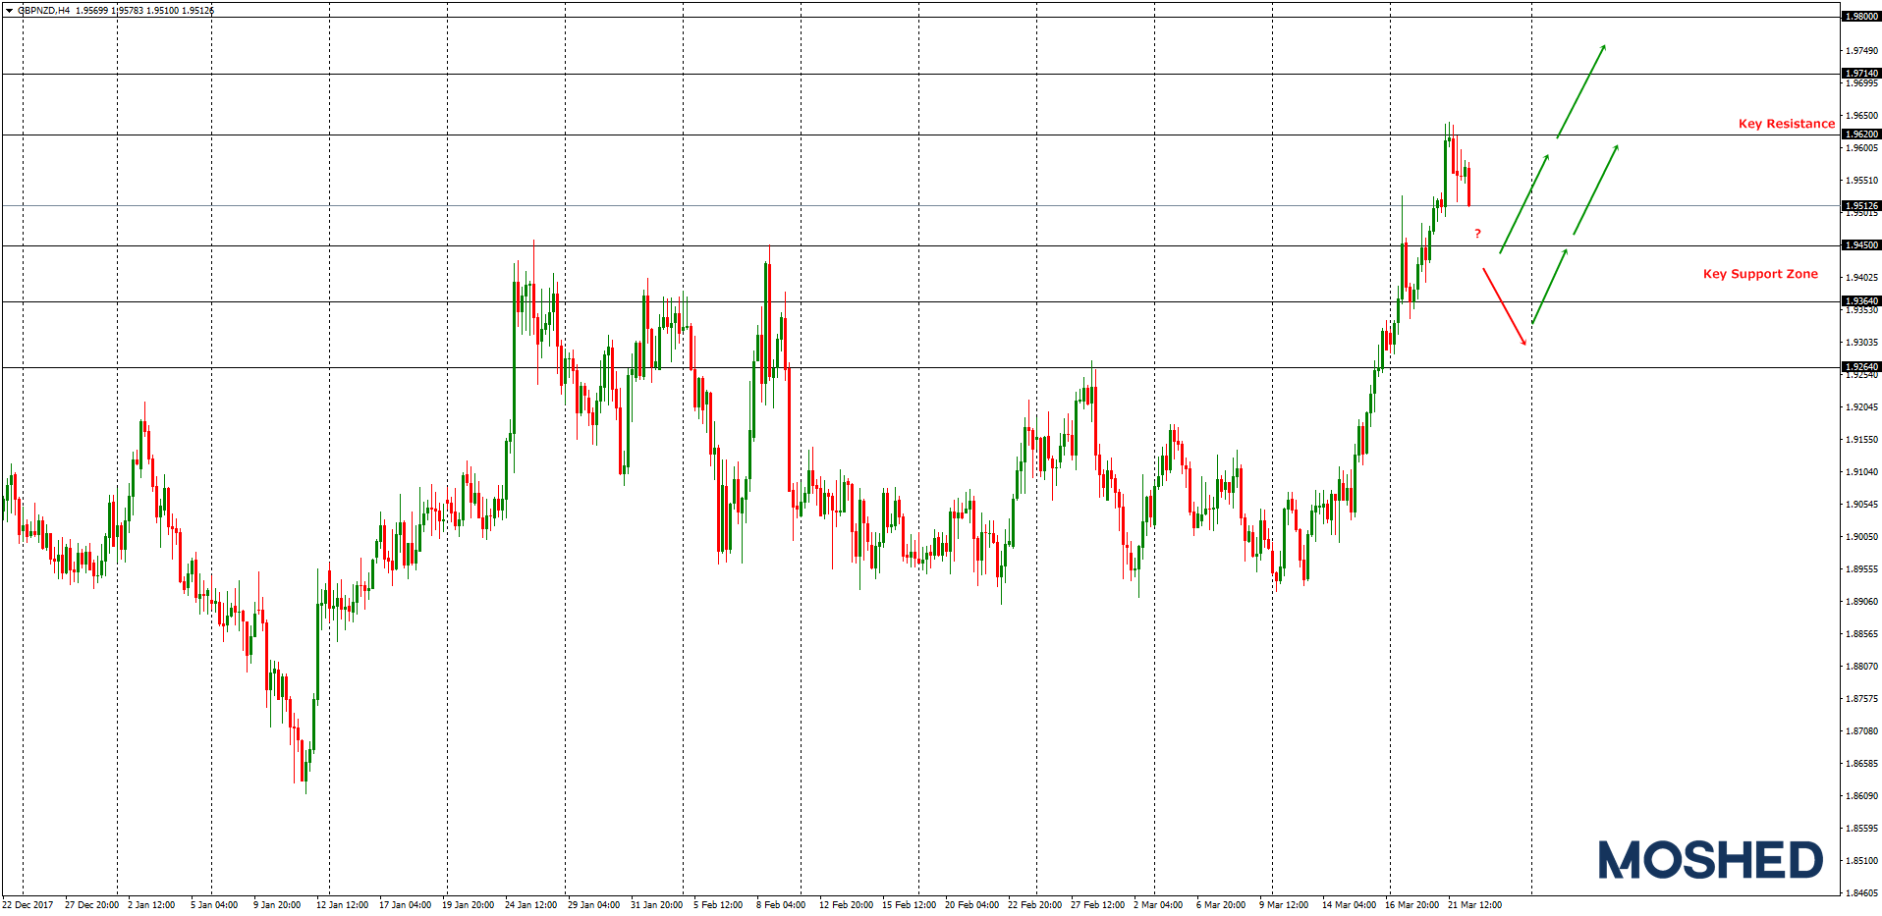Click the Key Resistance label
The width and height of the screenshot is (1882, 916).
[x=1786, y=124]
